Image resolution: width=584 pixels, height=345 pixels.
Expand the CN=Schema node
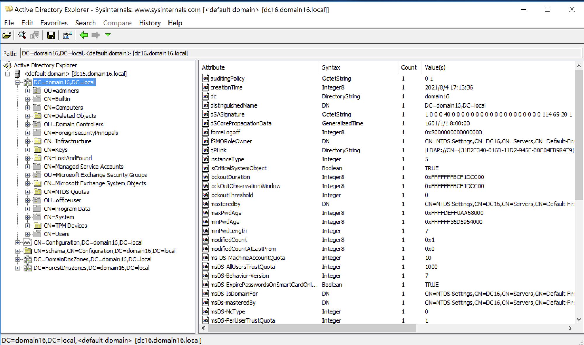tap(18, 251)
